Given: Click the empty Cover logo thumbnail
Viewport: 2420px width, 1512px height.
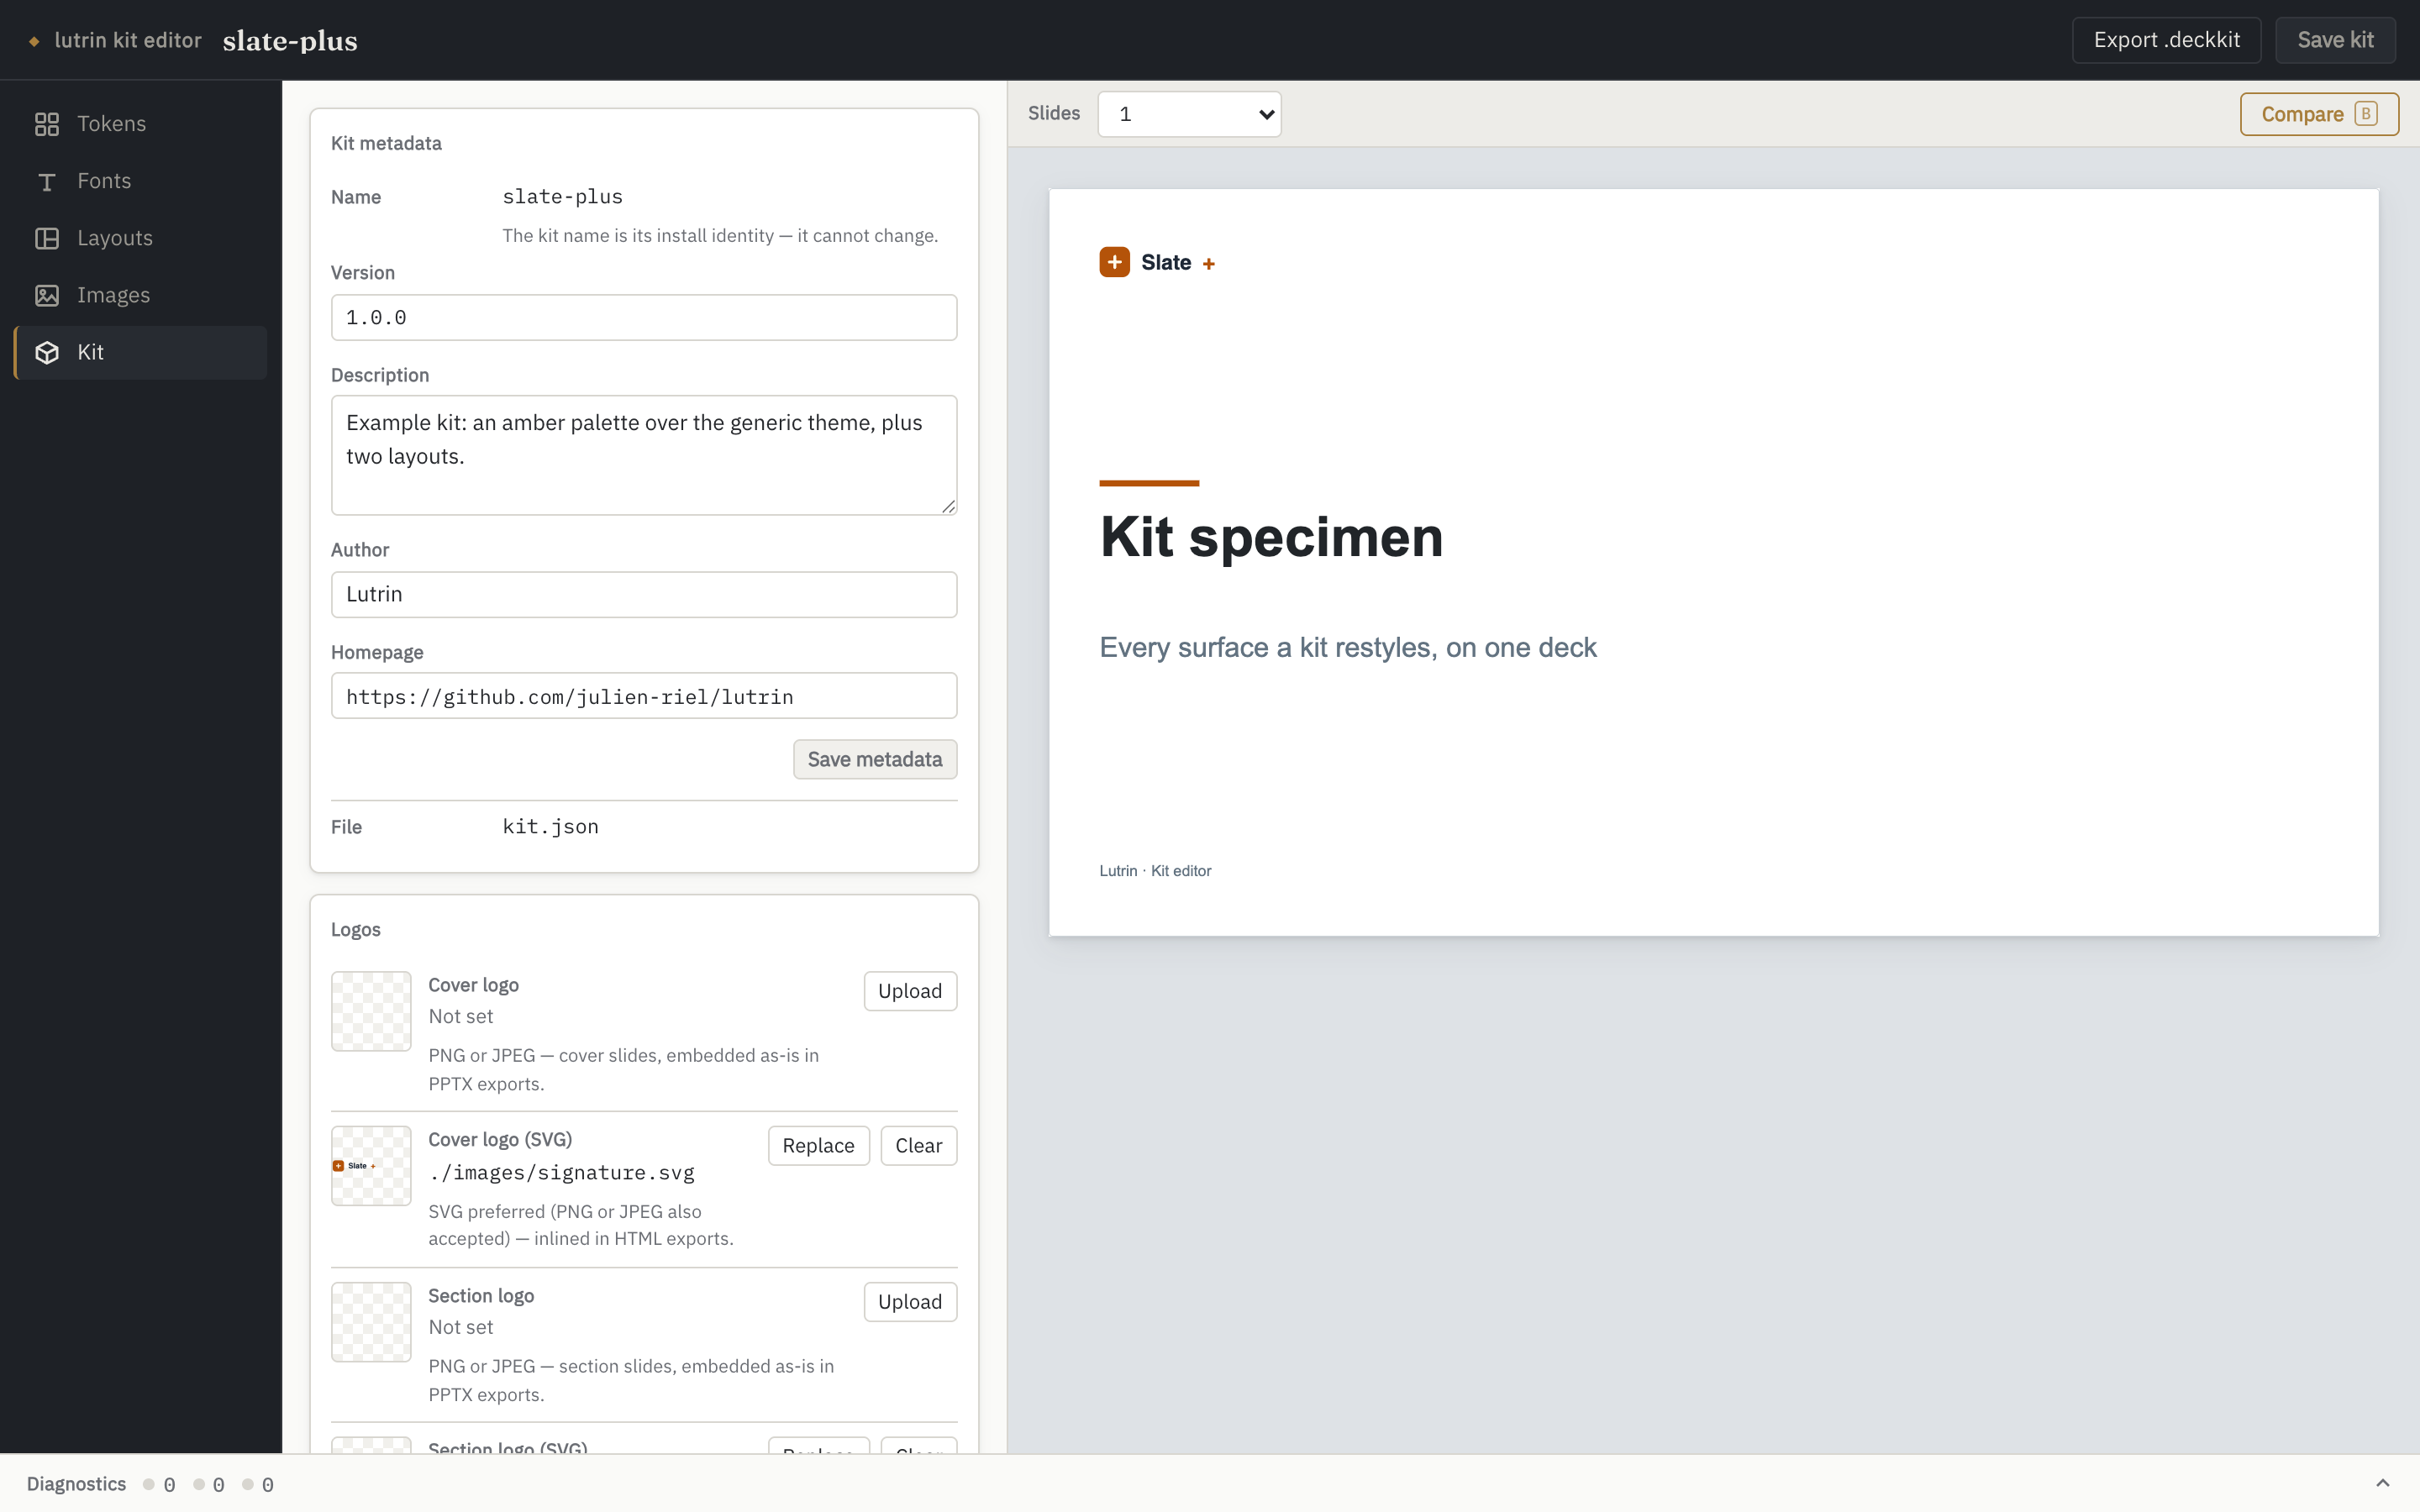Looking at the screenshot, I should click(371, 1011).
